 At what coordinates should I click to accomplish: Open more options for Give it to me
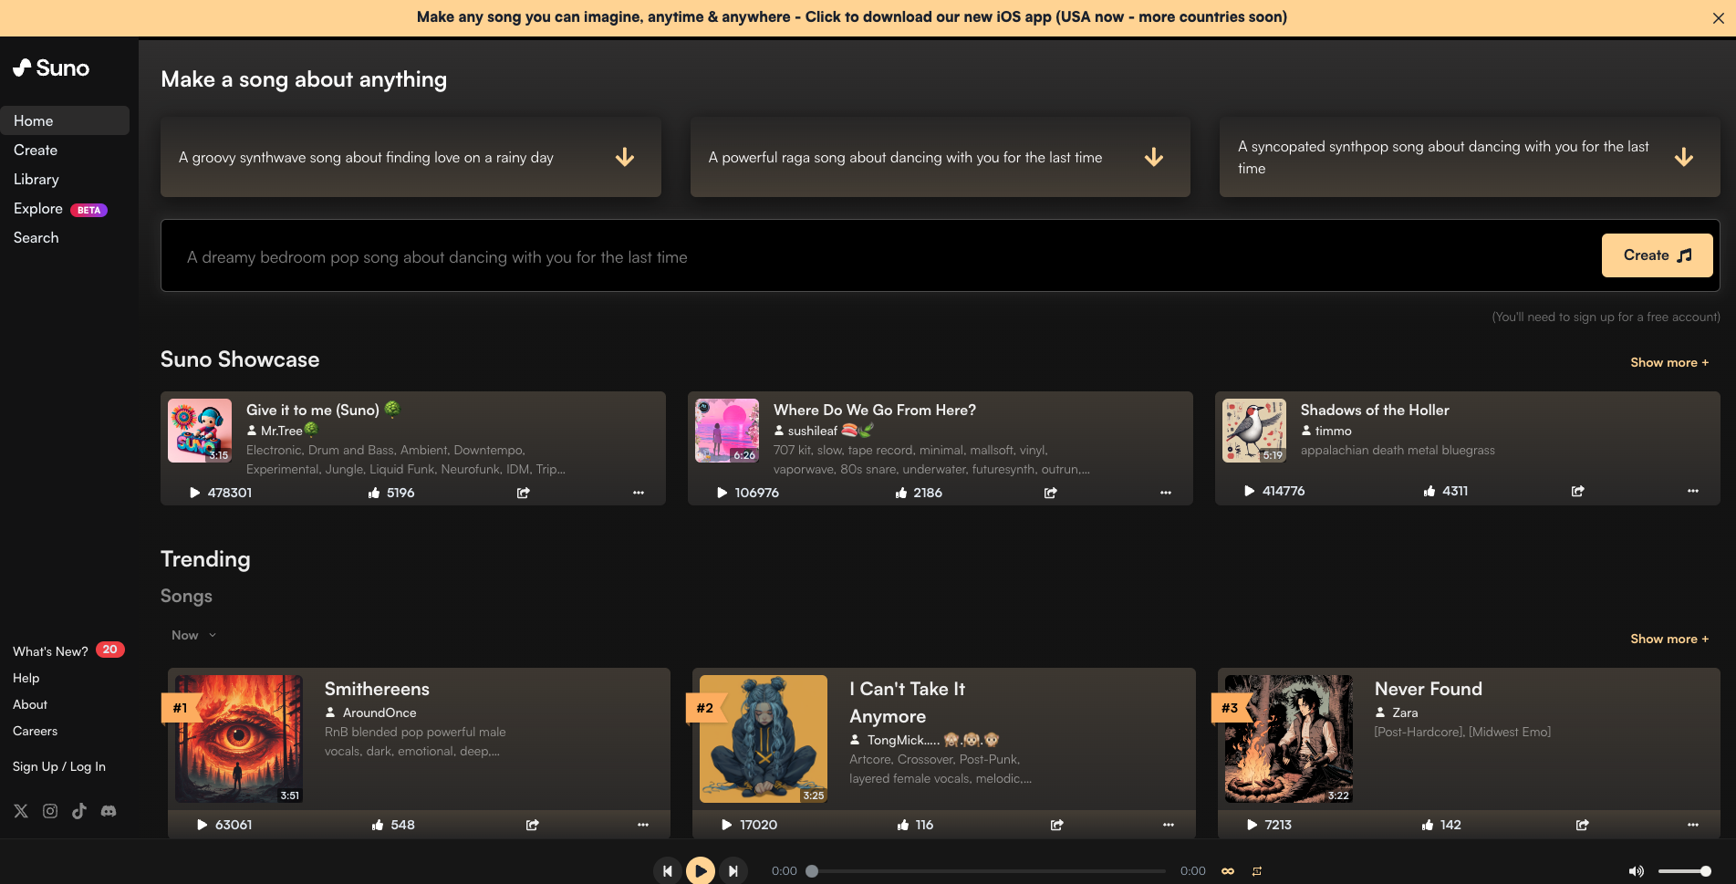[x=639, y=493]
